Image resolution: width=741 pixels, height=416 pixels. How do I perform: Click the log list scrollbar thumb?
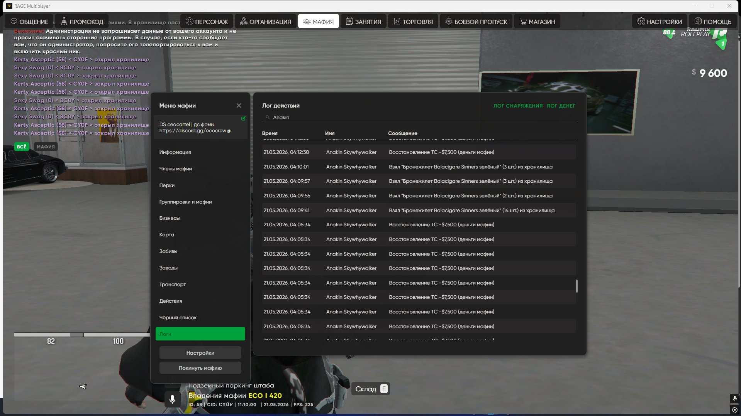tap(577, 286)
